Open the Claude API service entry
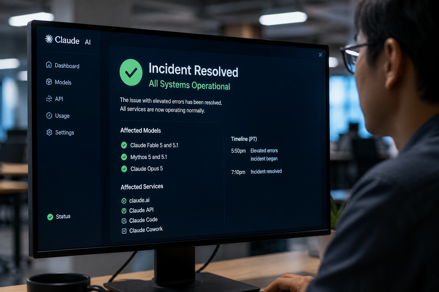Image resolution: width=439 pixels, height=292 pixels. 137,210
